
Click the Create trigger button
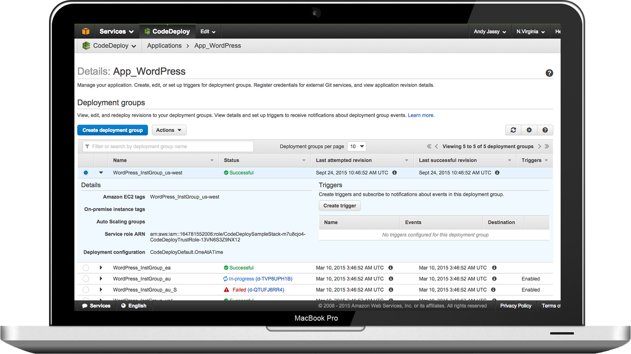click(x=340, y=206)
